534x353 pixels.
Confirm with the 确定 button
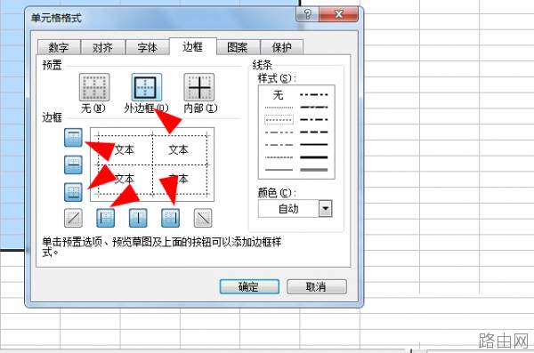pyautogui.click(x=249, y=286)
